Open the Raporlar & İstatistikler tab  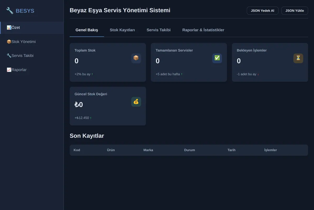(203, 30)
